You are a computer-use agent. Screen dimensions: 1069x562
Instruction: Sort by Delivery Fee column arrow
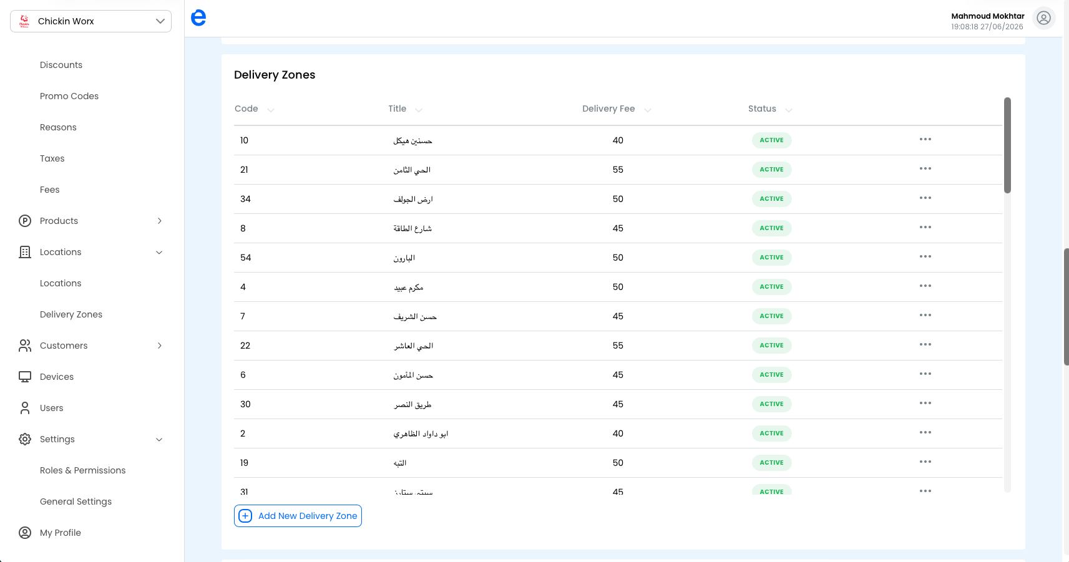[x=648, y=110]
